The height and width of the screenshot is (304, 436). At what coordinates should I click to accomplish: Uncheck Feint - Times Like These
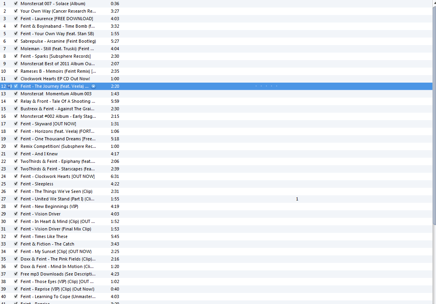coord(16,237)
